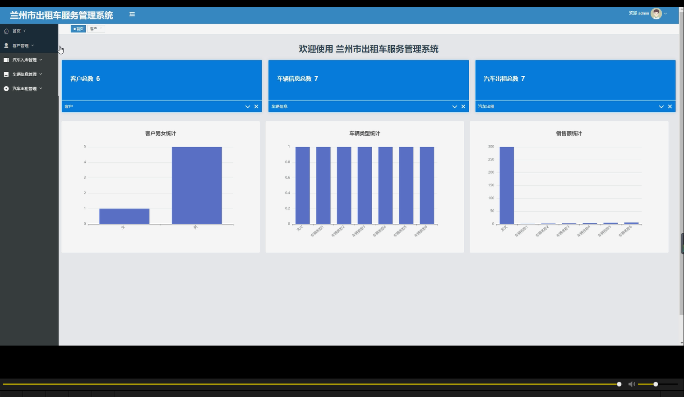
Task: Click the 汽车出租管理 circle icon
Action: tap(6, 88)
